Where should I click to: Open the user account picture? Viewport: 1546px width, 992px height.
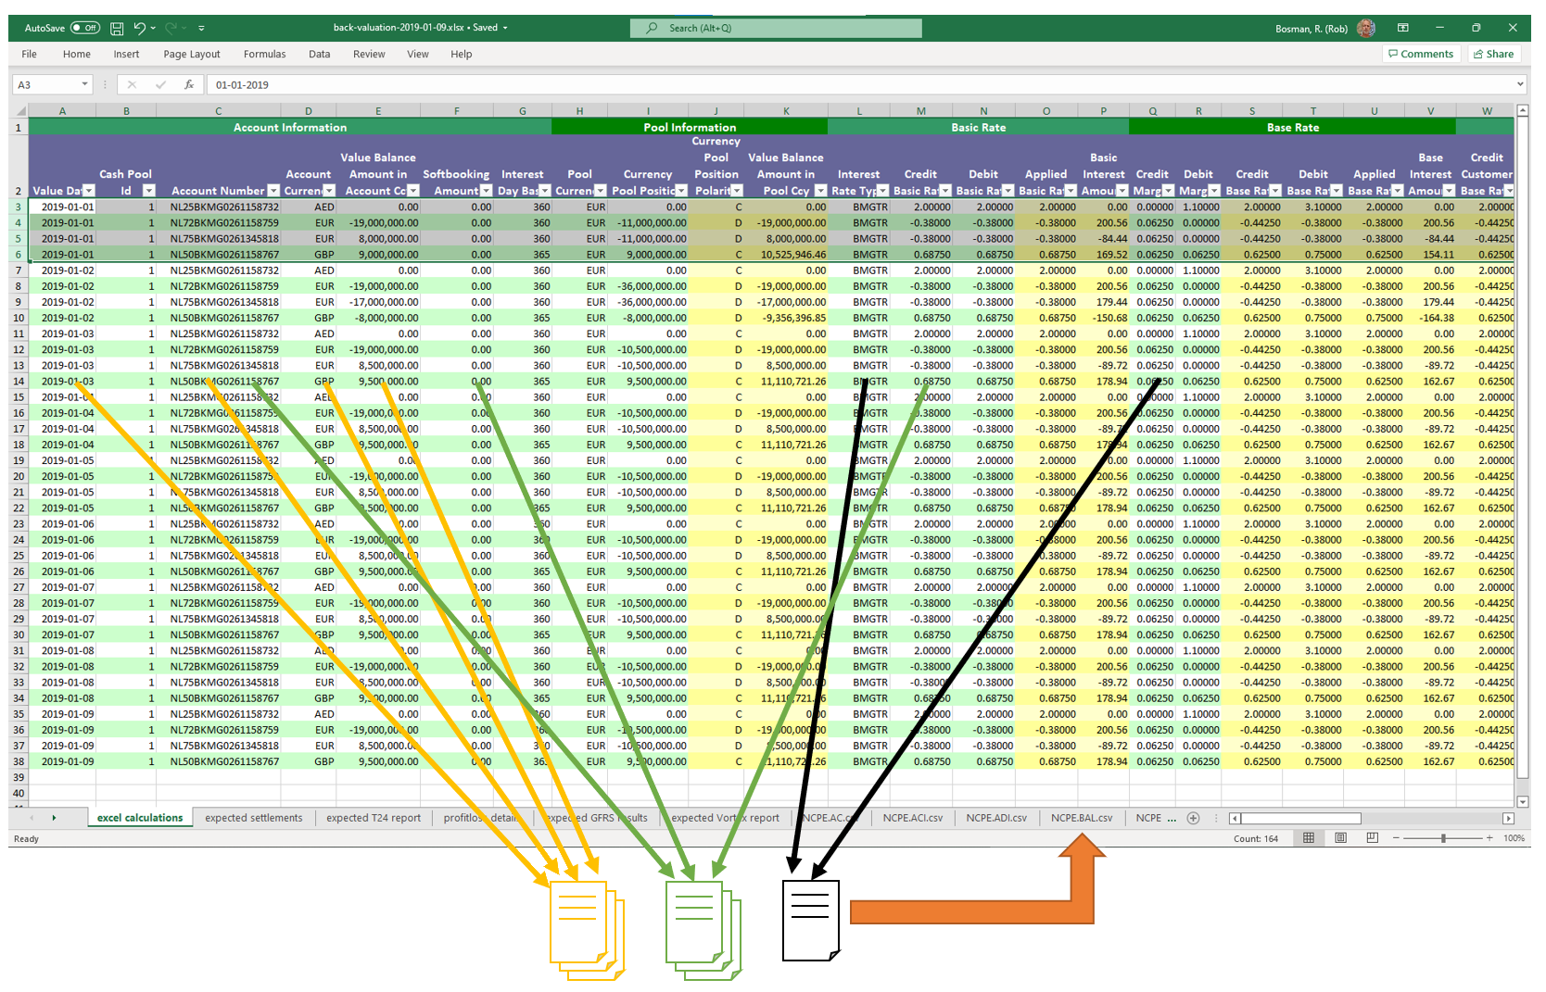point(1365,28)
